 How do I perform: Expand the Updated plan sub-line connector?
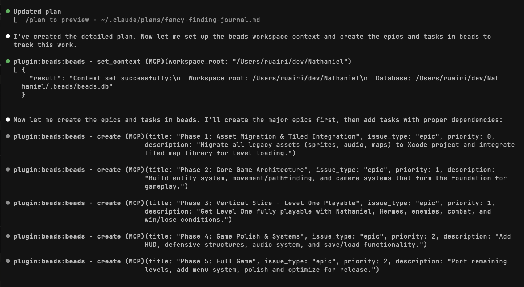tap(15, 20)
